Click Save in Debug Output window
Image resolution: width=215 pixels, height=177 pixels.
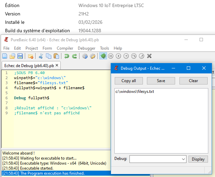(161, 81)
